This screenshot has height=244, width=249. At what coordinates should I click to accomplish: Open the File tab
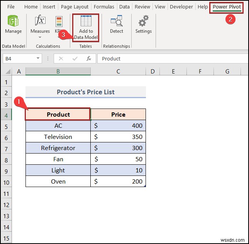pos(11,7)
